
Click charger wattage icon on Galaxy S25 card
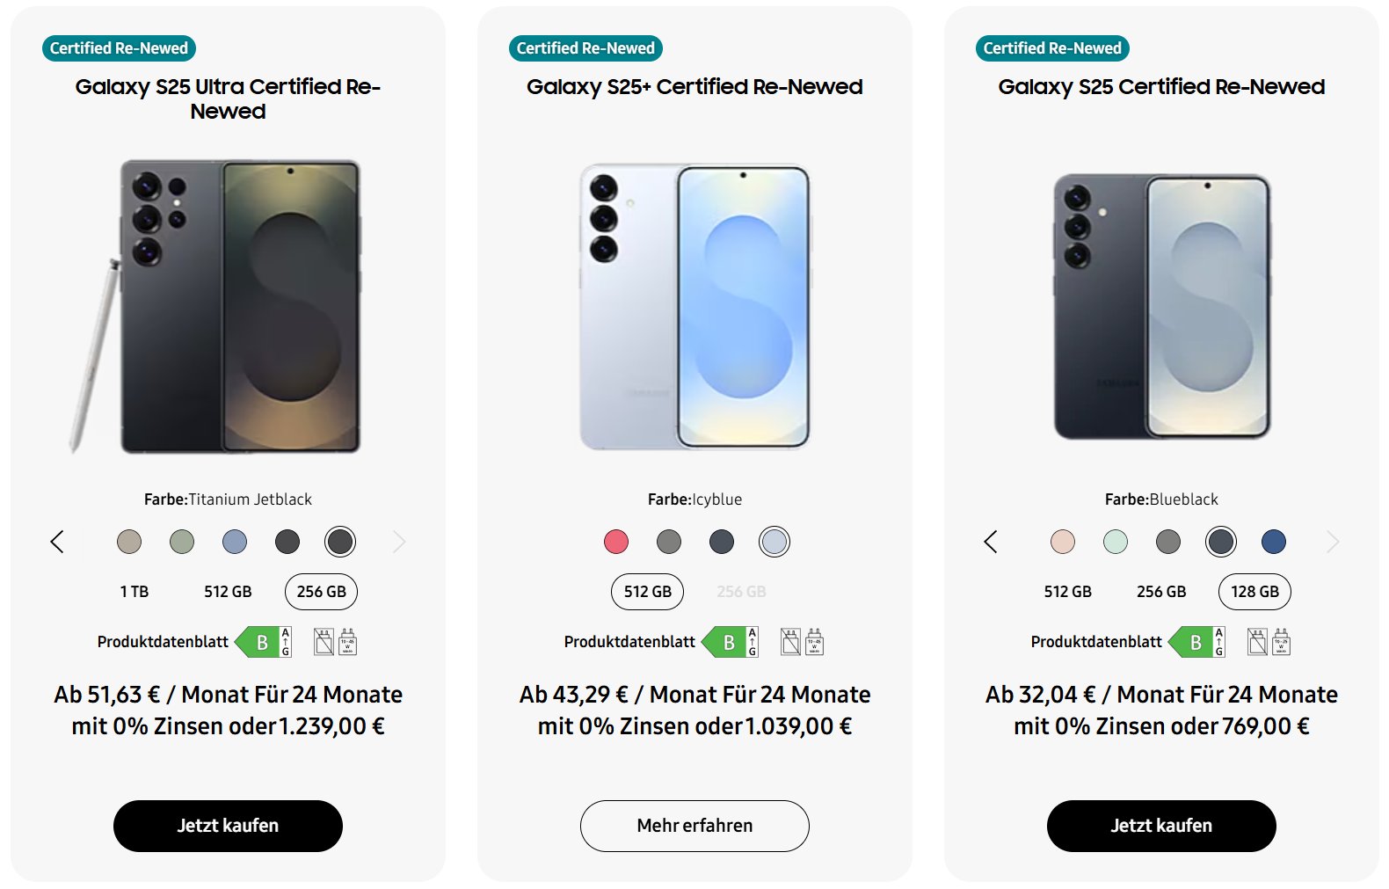(x=1281, y=642)
